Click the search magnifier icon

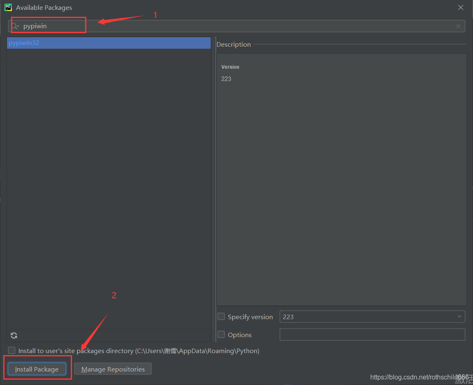pos(15,26)
